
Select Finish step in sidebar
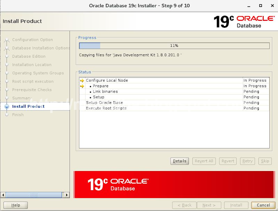coord(18,115)
